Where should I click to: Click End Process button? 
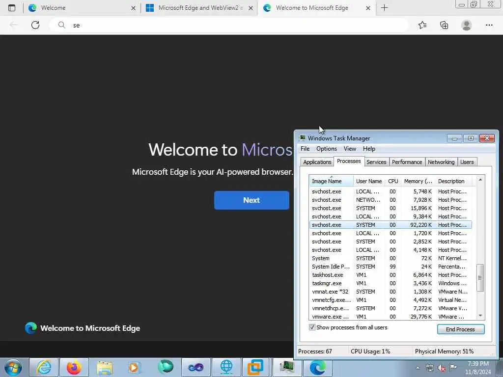(460, 329)
